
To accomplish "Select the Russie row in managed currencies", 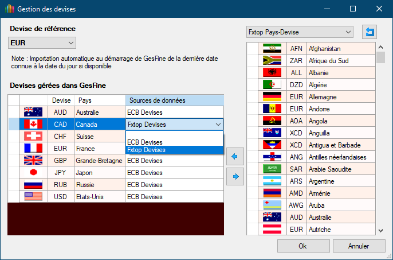I will click(87, 184).
